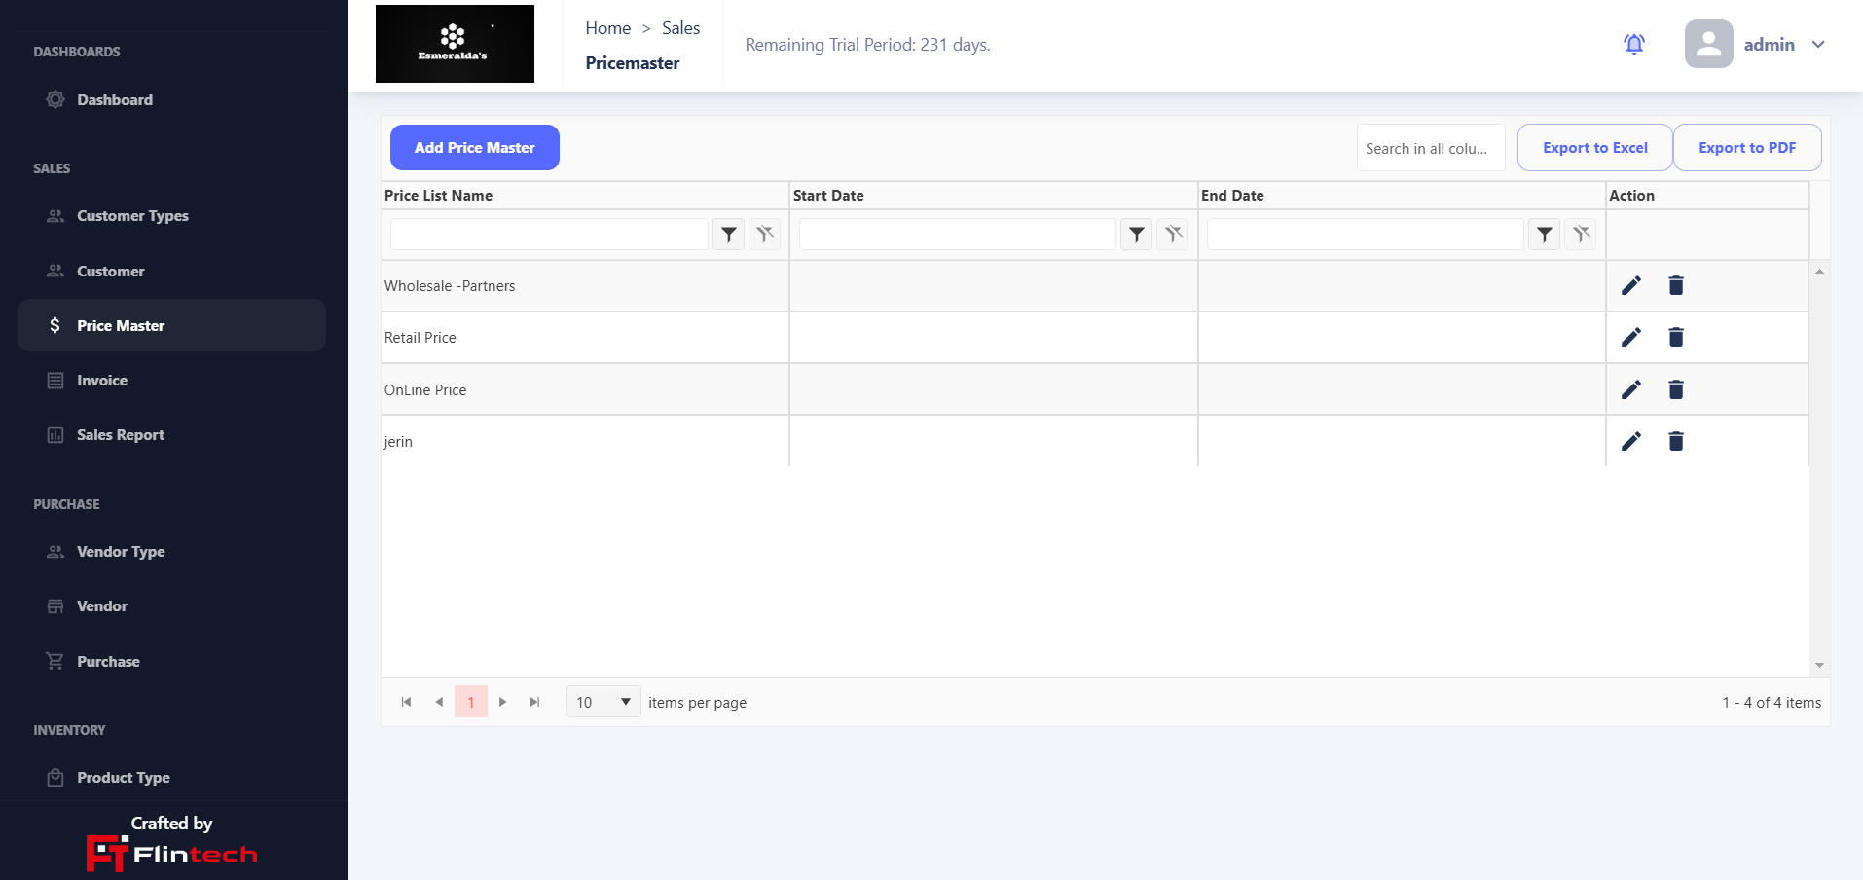Click the admin username label
1863x880 pixels.
1769,45
